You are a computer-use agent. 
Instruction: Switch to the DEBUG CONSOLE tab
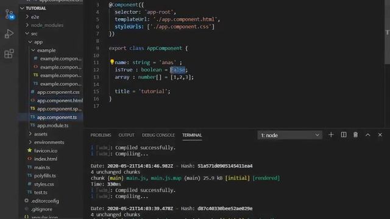coord(158,135)
